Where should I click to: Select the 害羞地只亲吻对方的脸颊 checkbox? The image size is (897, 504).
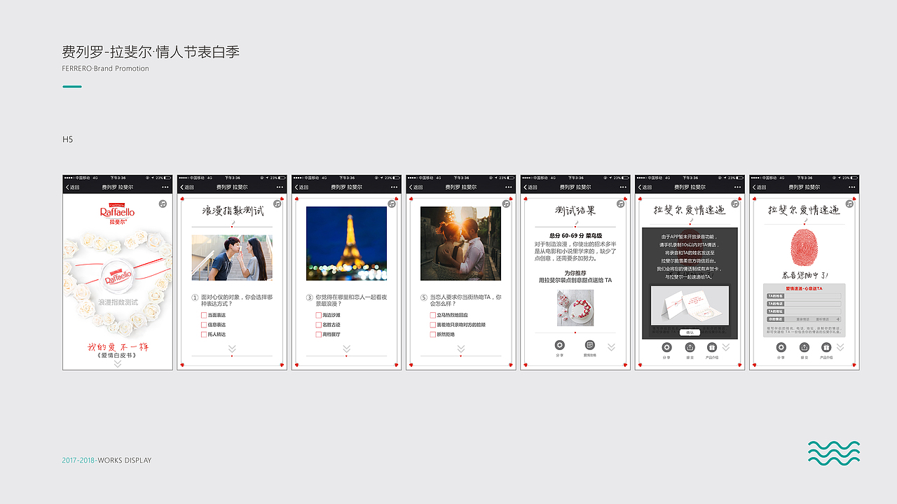point(432,325)
